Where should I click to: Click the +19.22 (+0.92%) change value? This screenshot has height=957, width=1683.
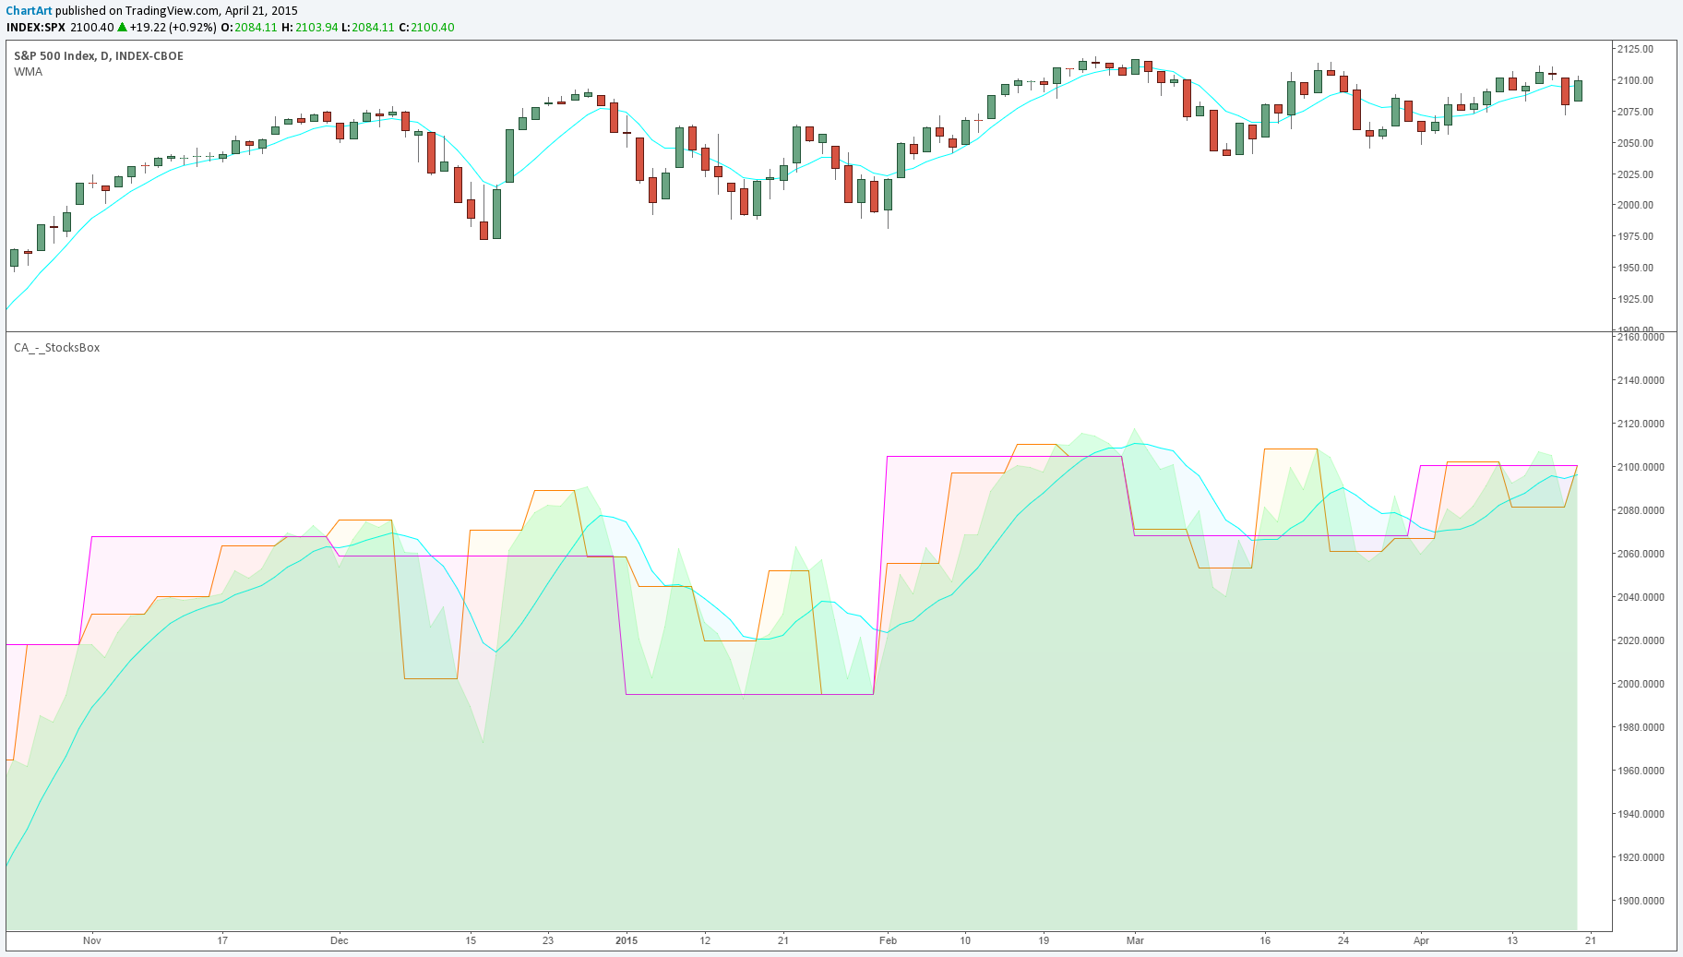coord(173,28)
